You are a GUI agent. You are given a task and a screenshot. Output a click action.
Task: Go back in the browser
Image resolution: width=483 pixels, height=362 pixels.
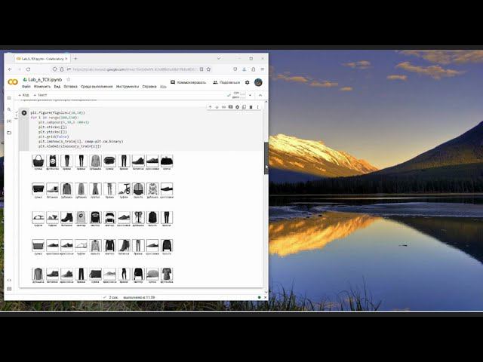pos(10,69)
